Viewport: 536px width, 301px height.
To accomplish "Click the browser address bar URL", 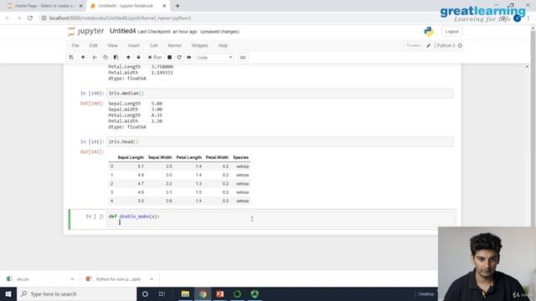I will [x=120, y=18].
